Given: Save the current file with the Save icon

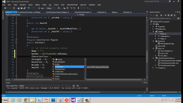Looking at the screenshot, I should click(x=22, y=8).
